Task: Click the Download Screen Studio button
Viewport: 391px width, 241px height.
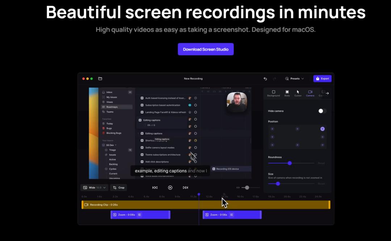Action: click(x=206, y=49)
